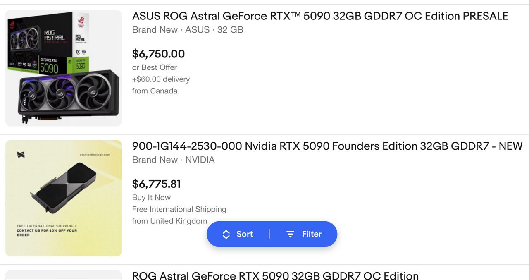
Task: Open the 900-1G144-2530-000 Nvidia Founders Edition title
Action: 327,146
